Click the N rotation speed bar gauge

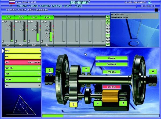pos(51,31)
